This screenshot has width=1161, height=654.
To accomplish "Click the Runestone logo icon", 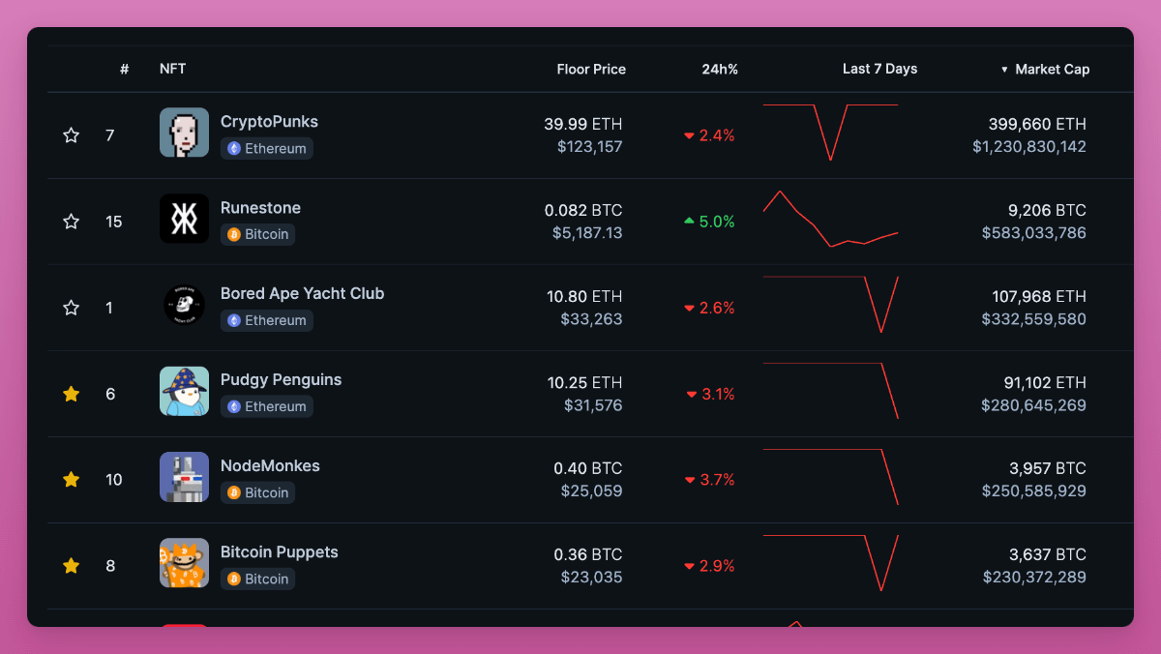I will click(184, 219).
